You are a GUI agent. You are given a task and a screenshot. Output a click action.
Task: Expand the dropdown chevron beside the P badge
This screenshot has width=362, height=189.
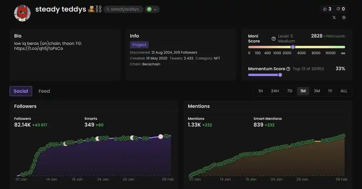tap(155, 9)
